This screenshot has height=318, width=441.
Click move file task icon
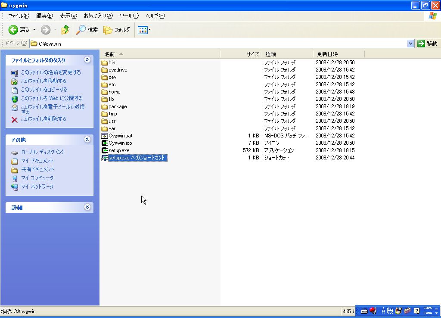coord(15,81)
